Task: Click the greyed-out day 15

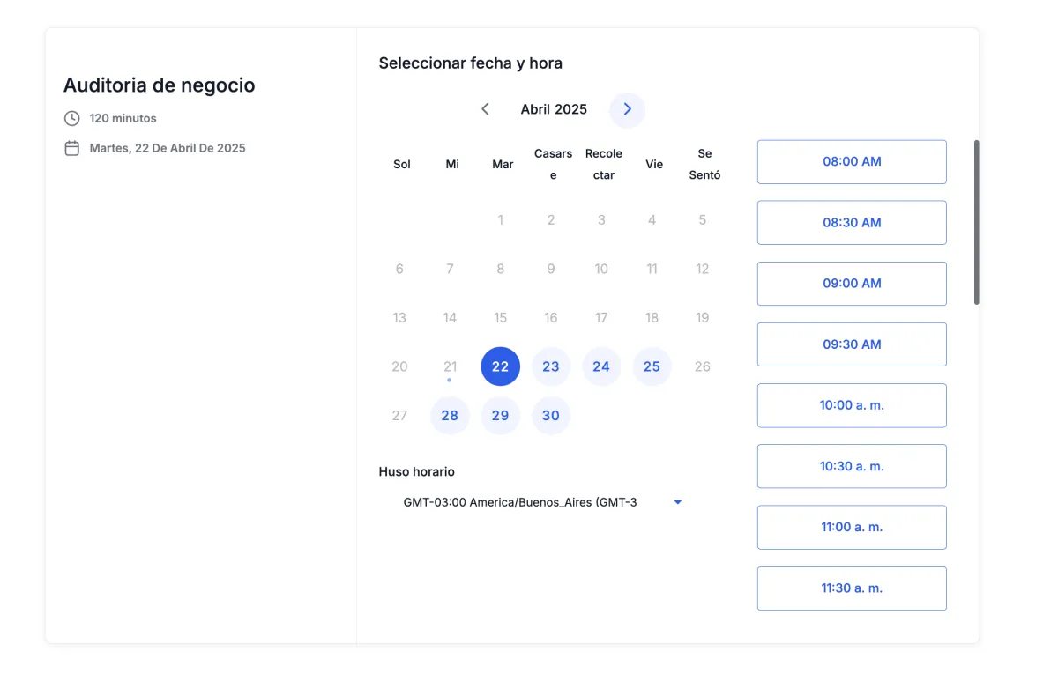Action: click(501, 318)
